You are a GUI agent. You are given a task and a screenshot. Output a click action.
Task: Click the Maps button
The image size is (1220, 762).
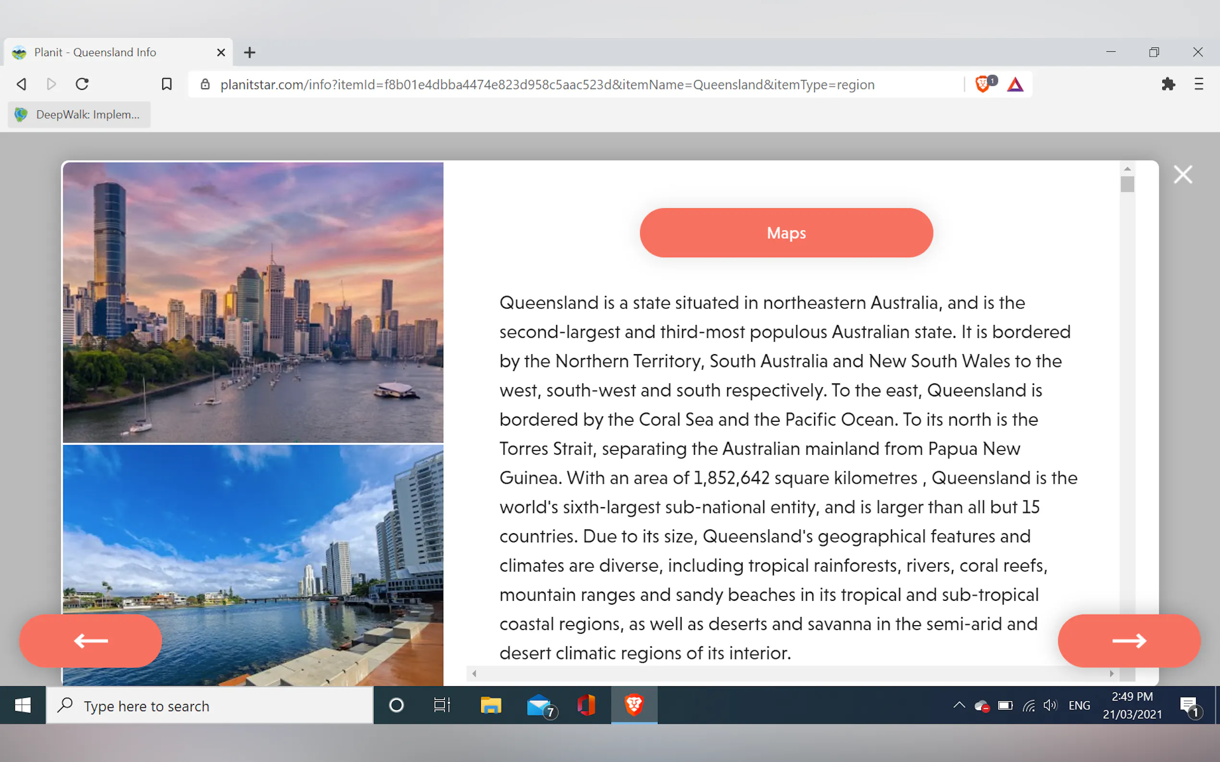point(786,233)
